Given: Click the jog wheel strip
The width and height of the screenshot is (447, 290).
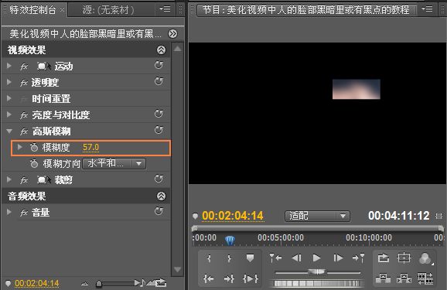Looking at the screenshot, I should coord(316,283).
